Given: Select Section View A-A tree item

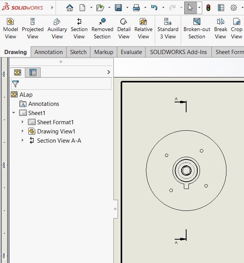Looking at the screenshot, I should pos(55,141).
